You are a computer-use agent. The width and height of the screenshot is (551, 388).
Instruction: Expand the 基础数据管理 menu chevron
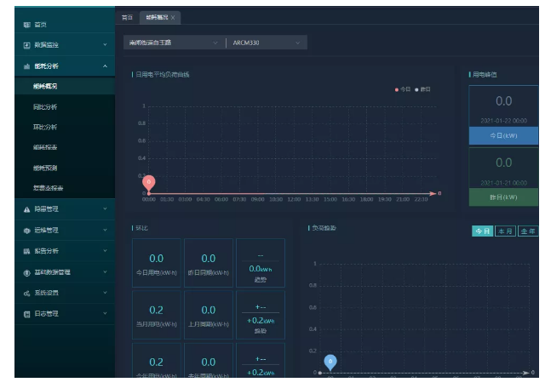(105, 271)
